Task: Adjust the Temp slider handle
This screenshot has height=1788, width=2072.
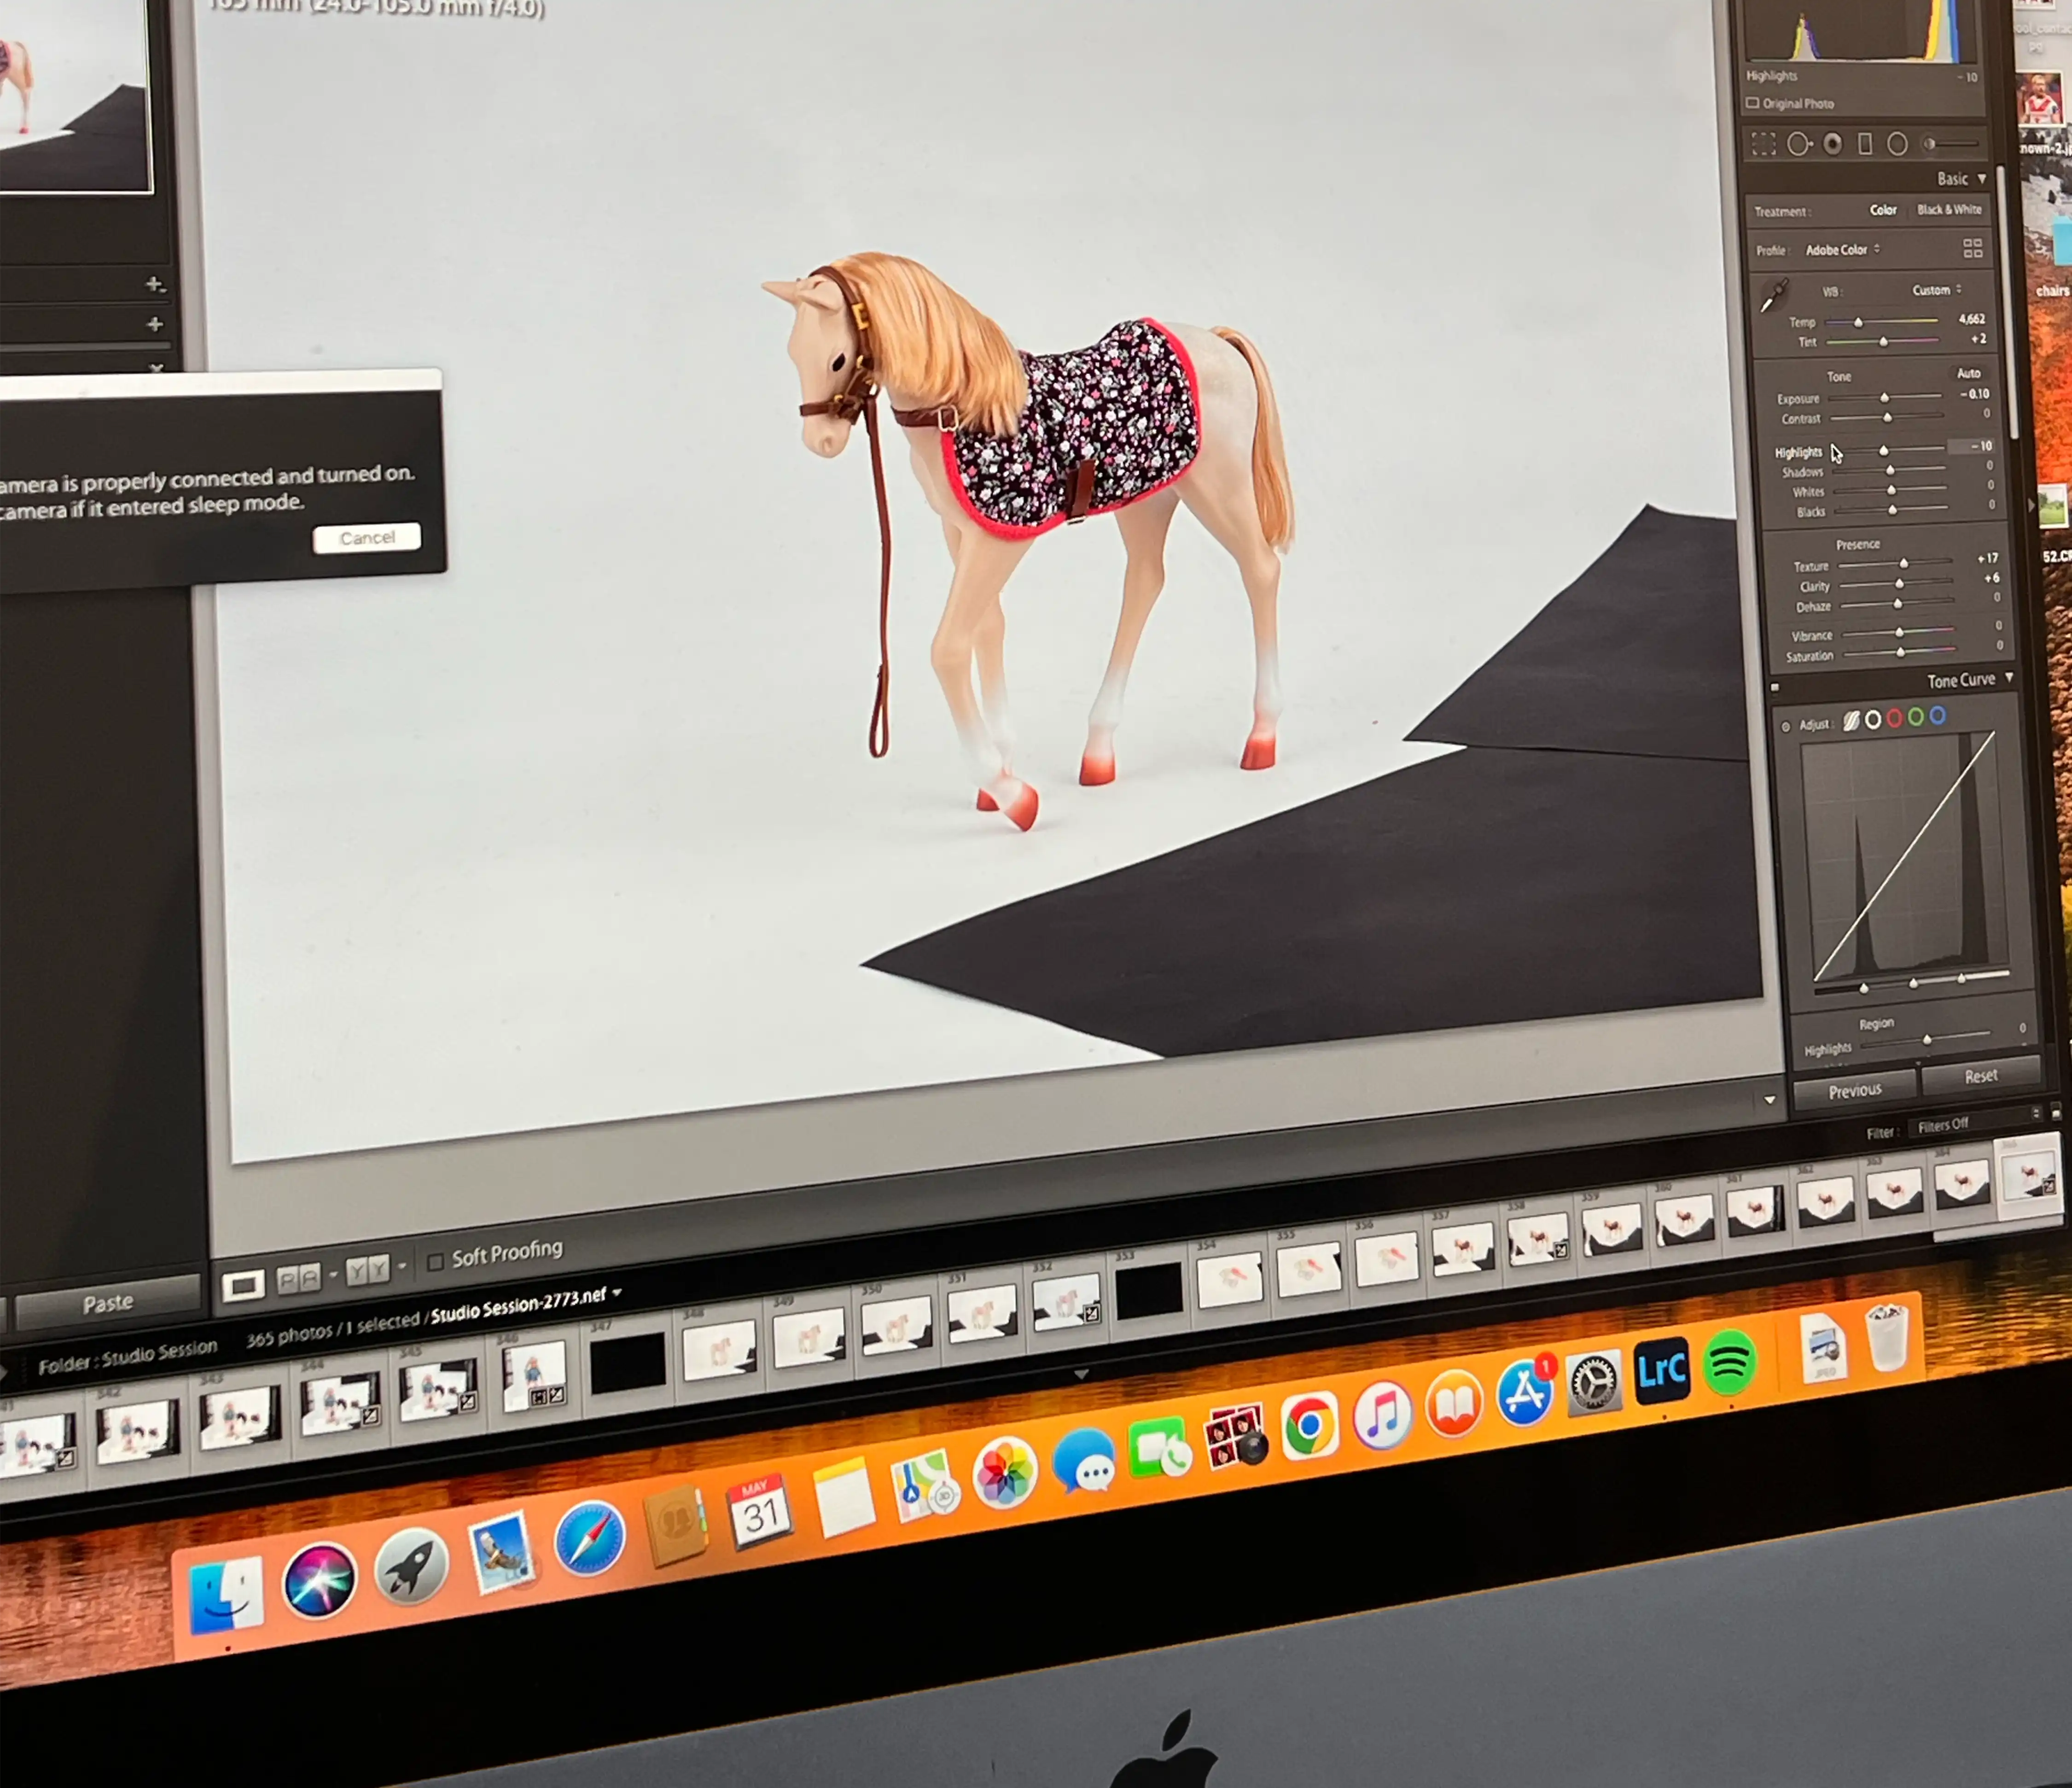Action: pyautogui.click(x=1858, y=322)
